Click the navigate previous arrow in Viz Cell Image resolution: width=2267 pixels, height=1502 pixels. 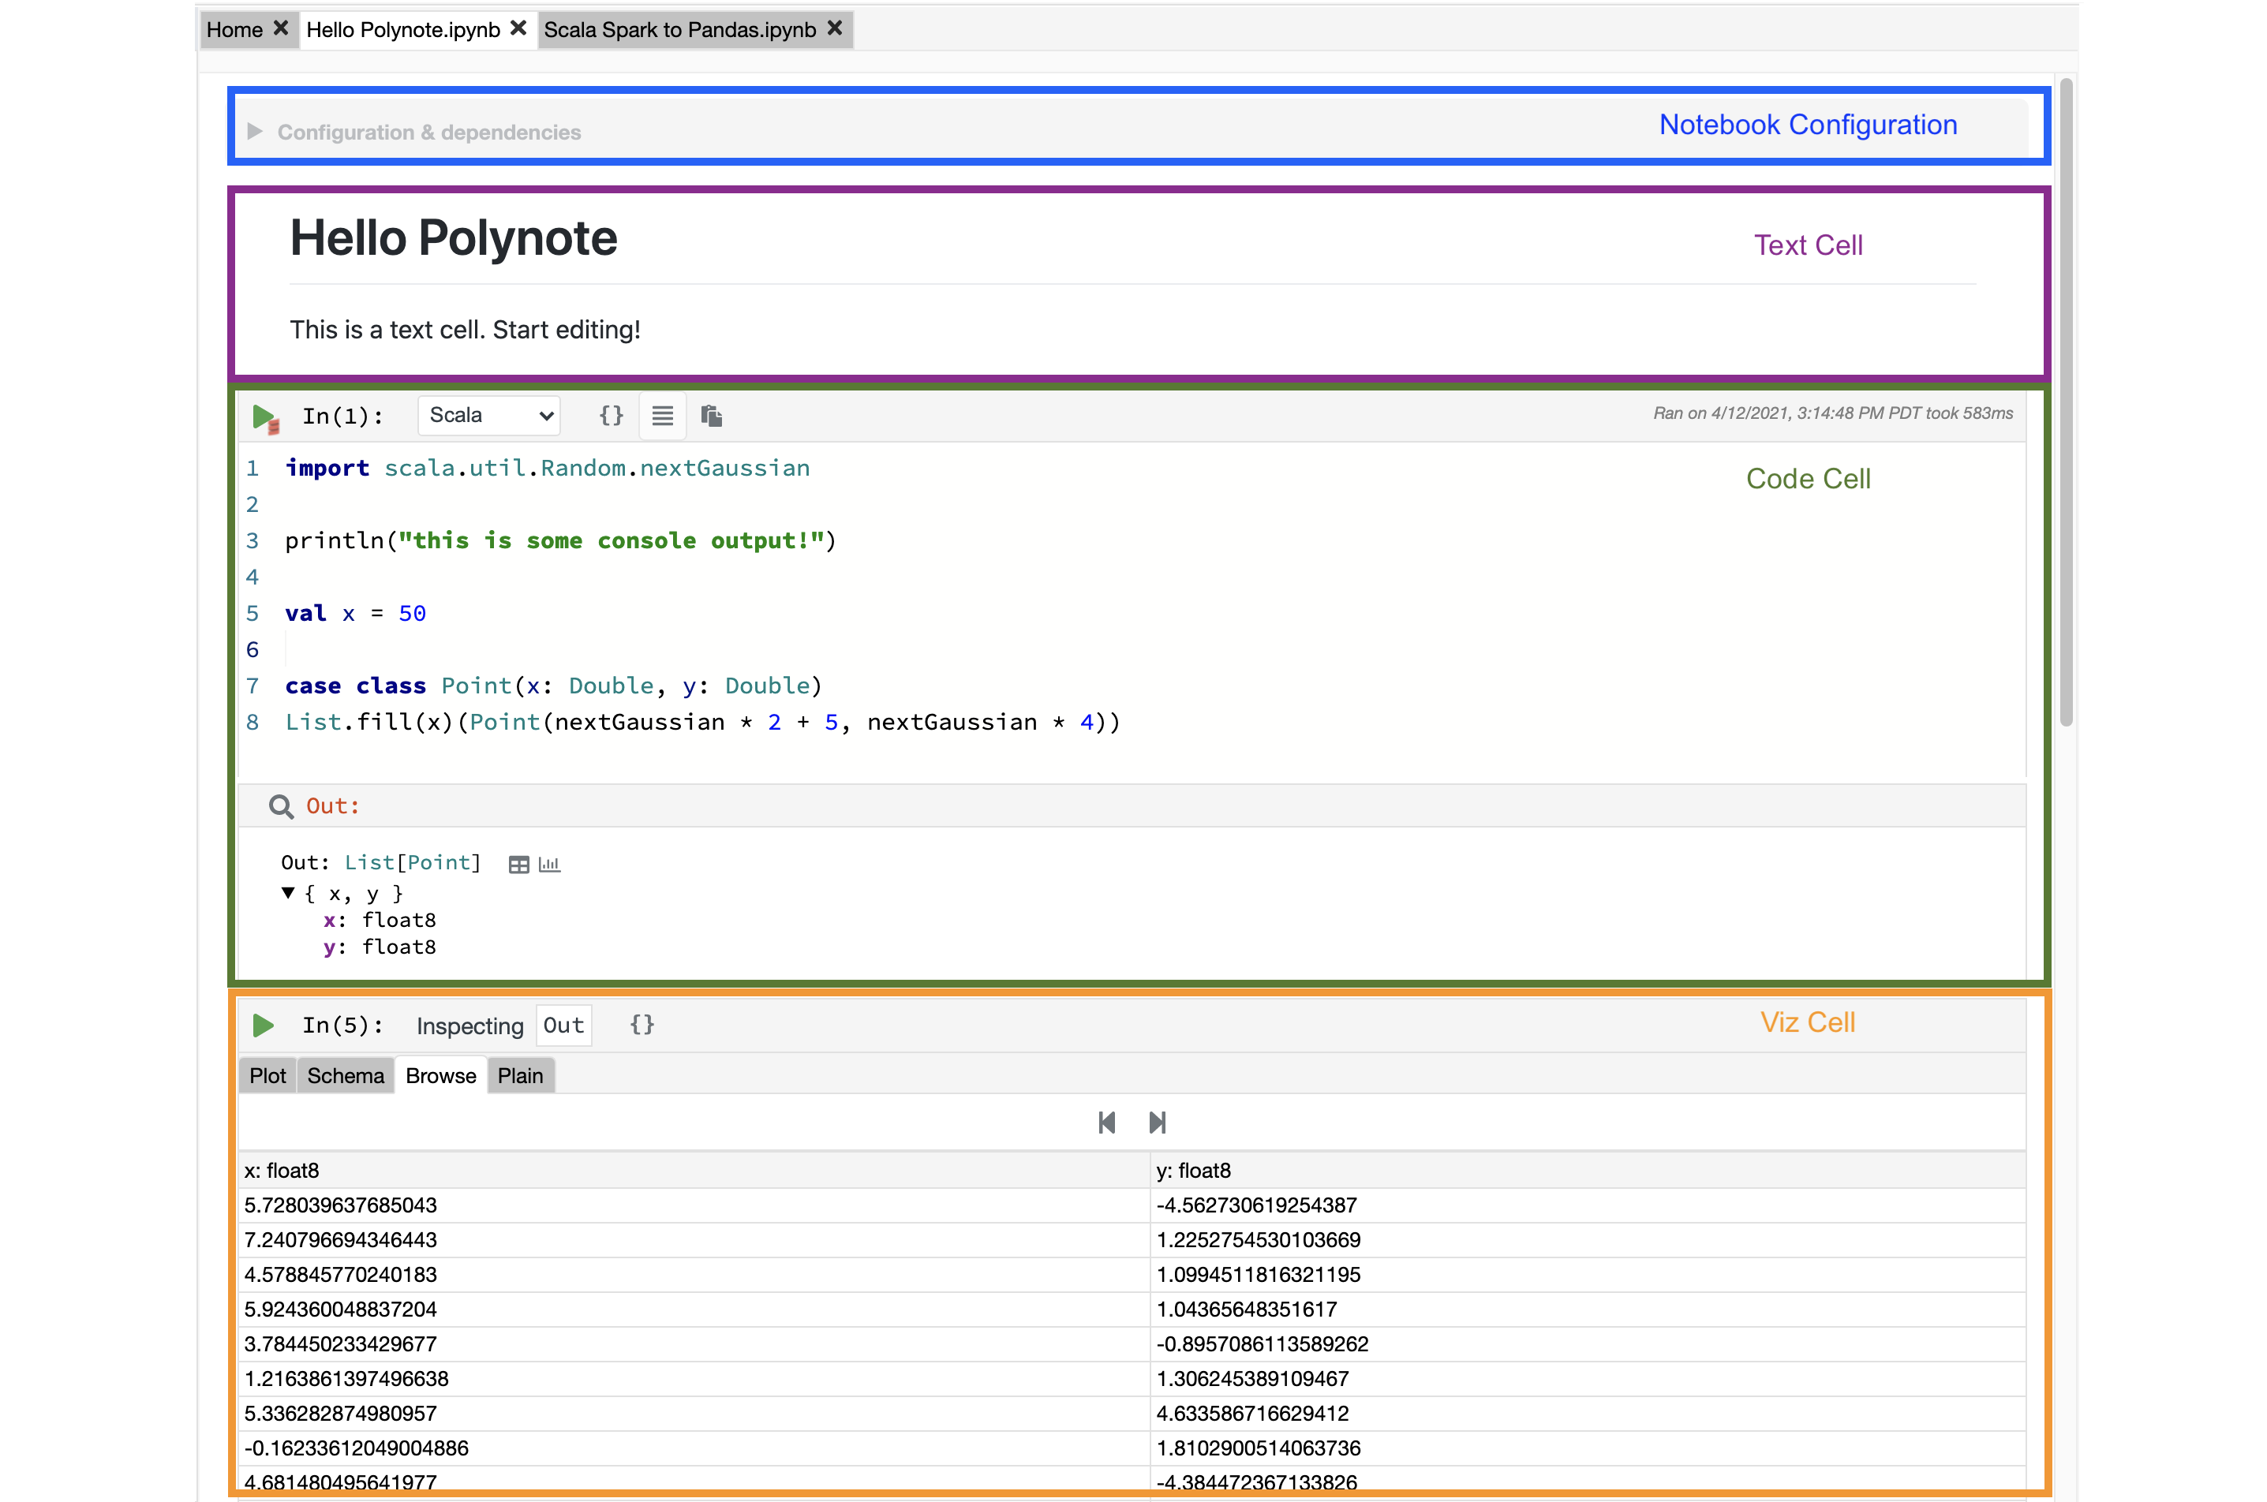tap(1106, 1123)
